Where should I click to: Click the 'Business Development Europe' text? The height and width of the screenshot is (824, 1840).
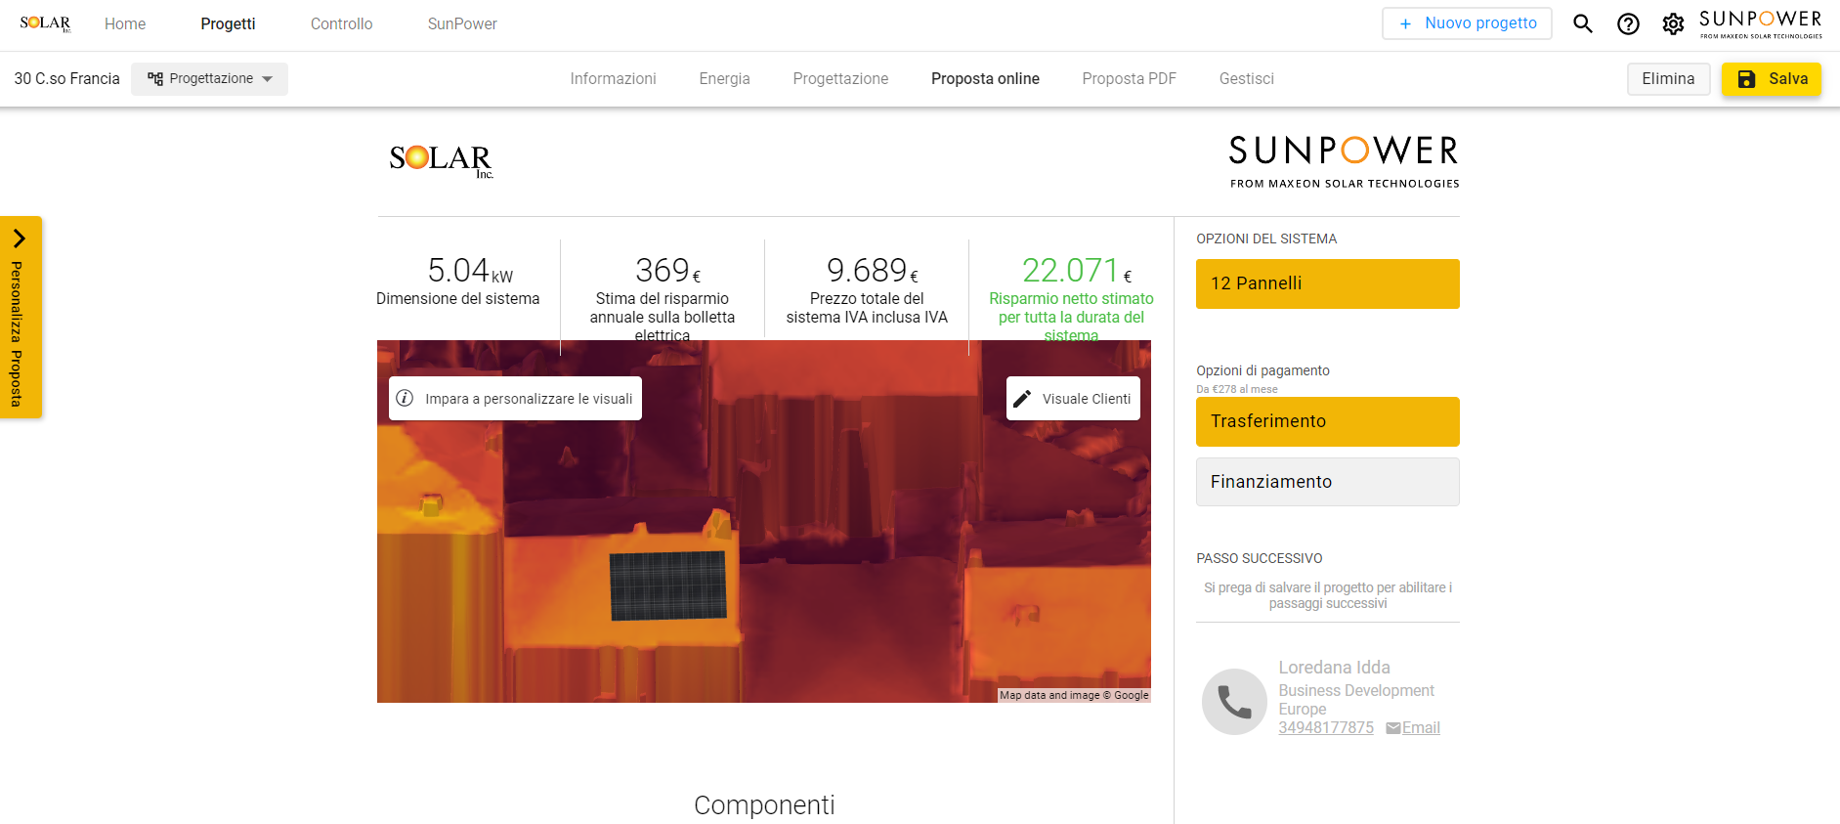tap(1356, 700)
